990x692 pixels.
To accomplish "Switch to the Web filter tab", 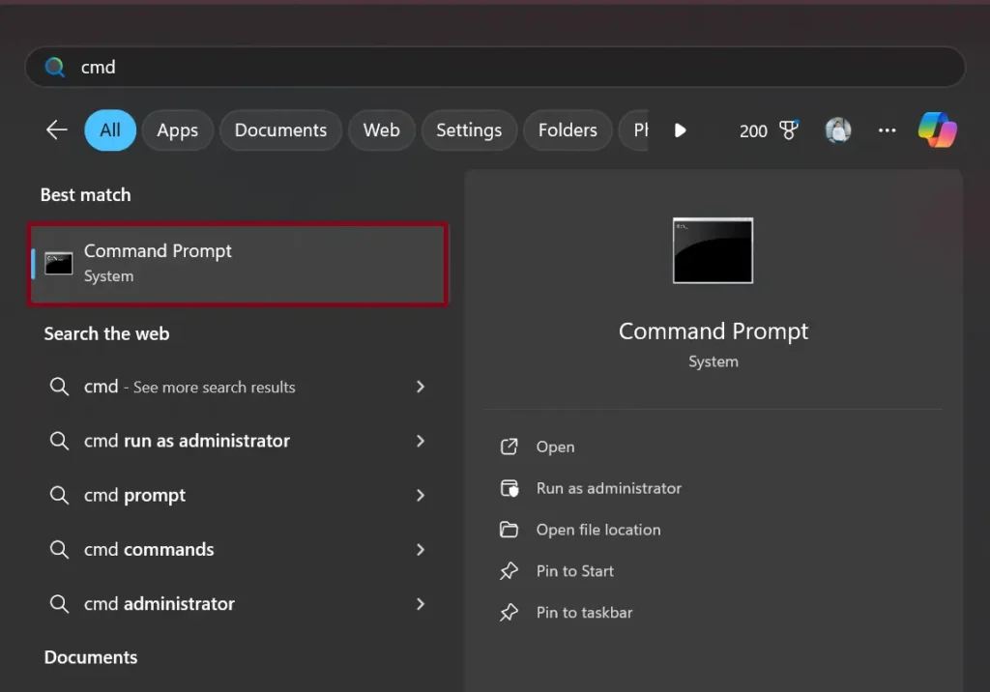I will tap(381, 130).
